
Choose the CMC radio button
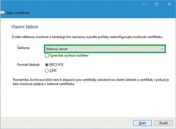coord(47,70)
